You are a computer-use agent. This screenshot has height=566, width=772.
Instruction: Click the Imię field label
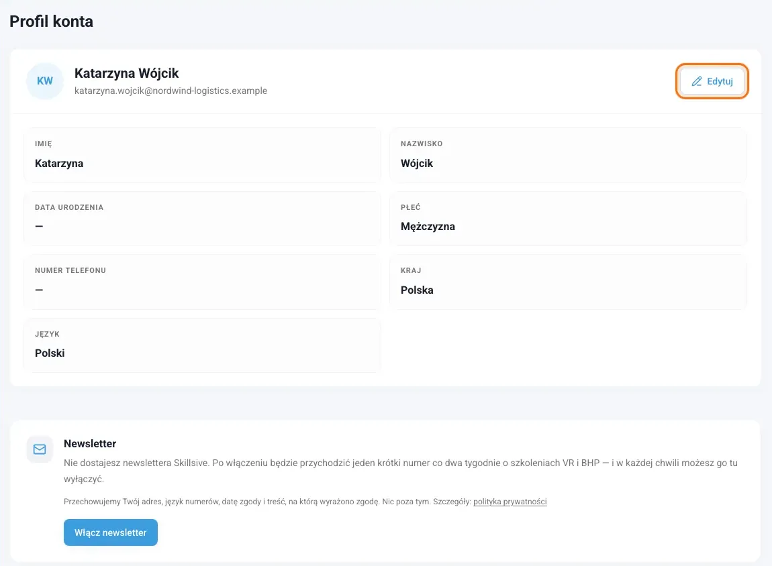tap(44, 144)
